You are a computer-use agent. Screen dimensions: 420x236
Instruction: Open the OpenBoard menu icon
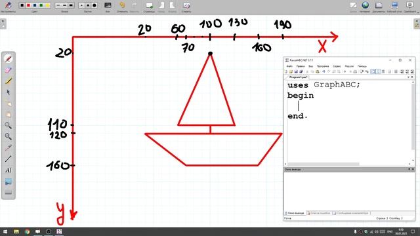pyautogui.click(x=409, y=5)
